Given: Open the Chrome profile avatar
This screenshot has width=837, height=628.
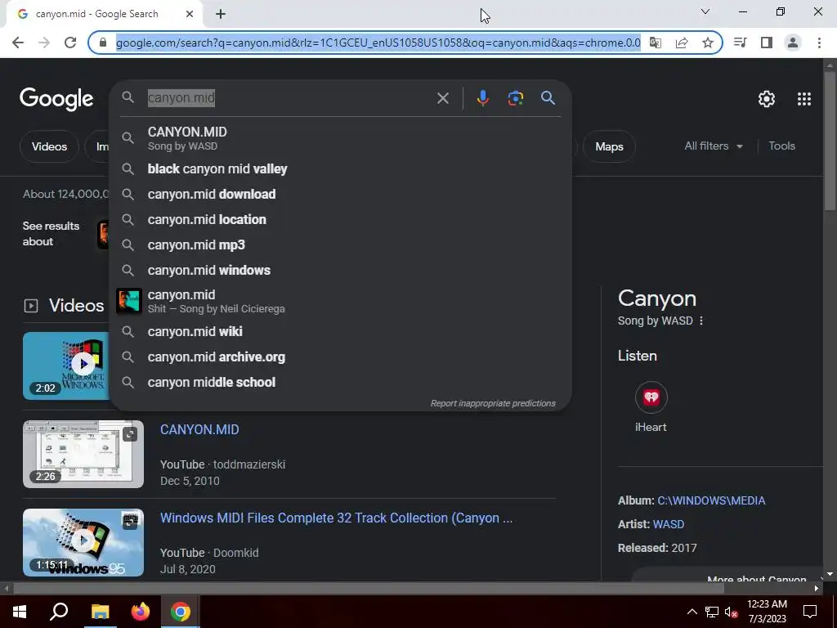Looking at the screenshot, I should pos(793,43).
